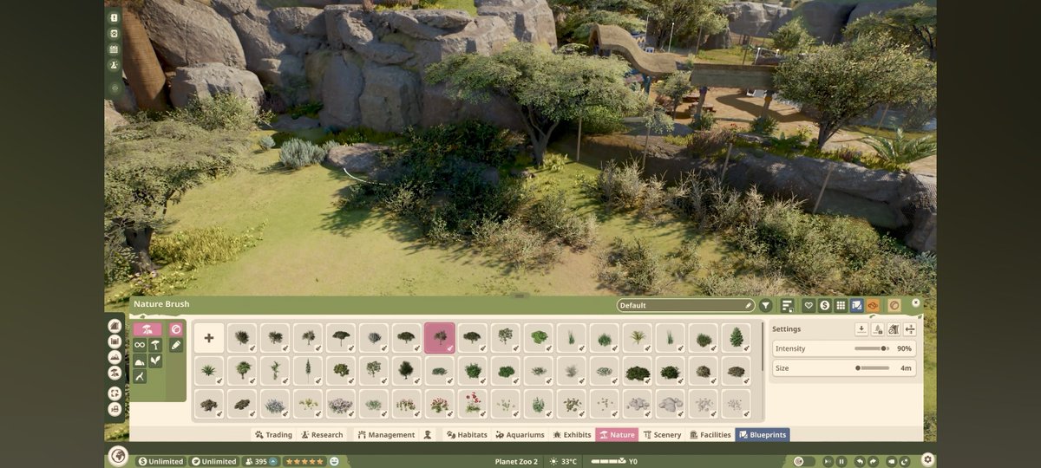Undo the last action arrow

pos(858,461)
